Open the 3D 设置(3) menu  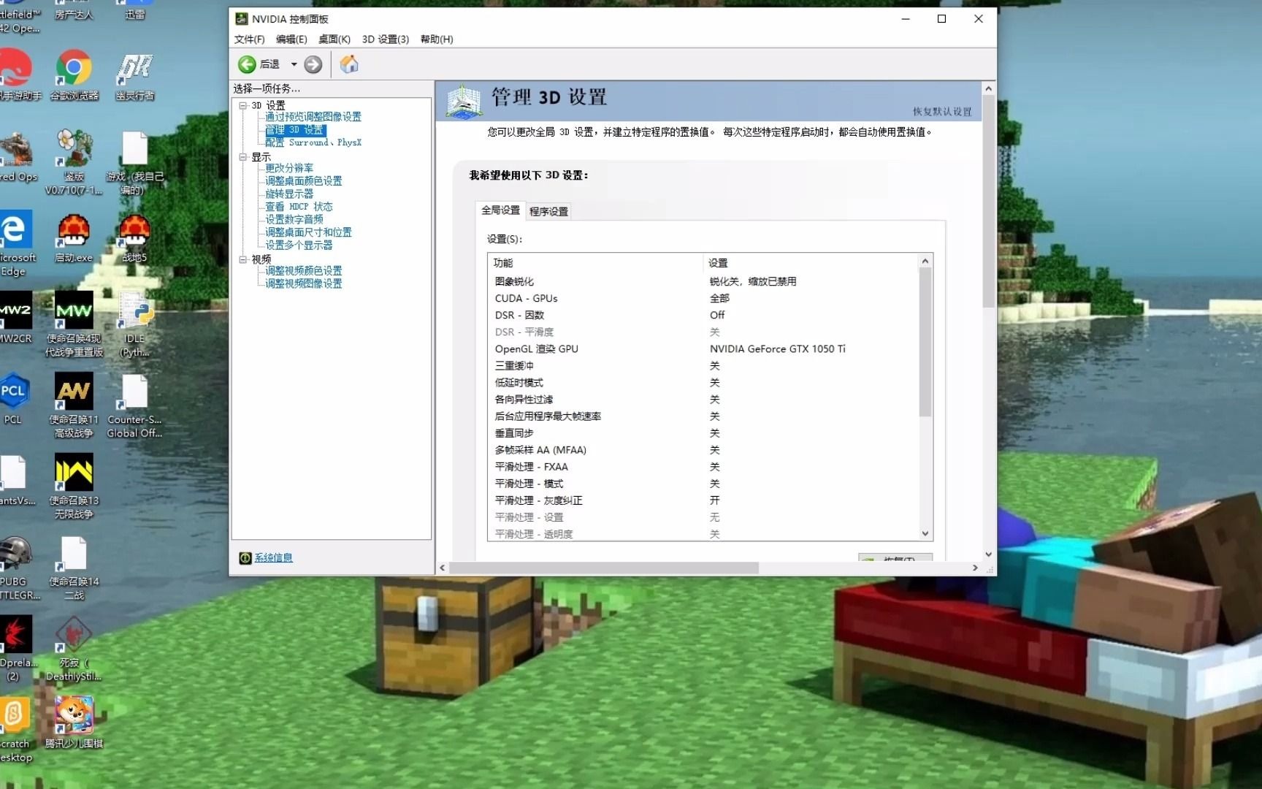386,39
